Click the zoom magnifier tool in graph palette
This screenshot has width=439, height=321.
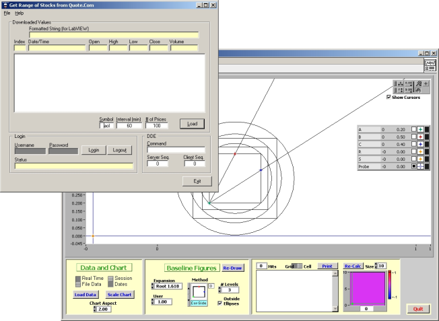(417, 83)
